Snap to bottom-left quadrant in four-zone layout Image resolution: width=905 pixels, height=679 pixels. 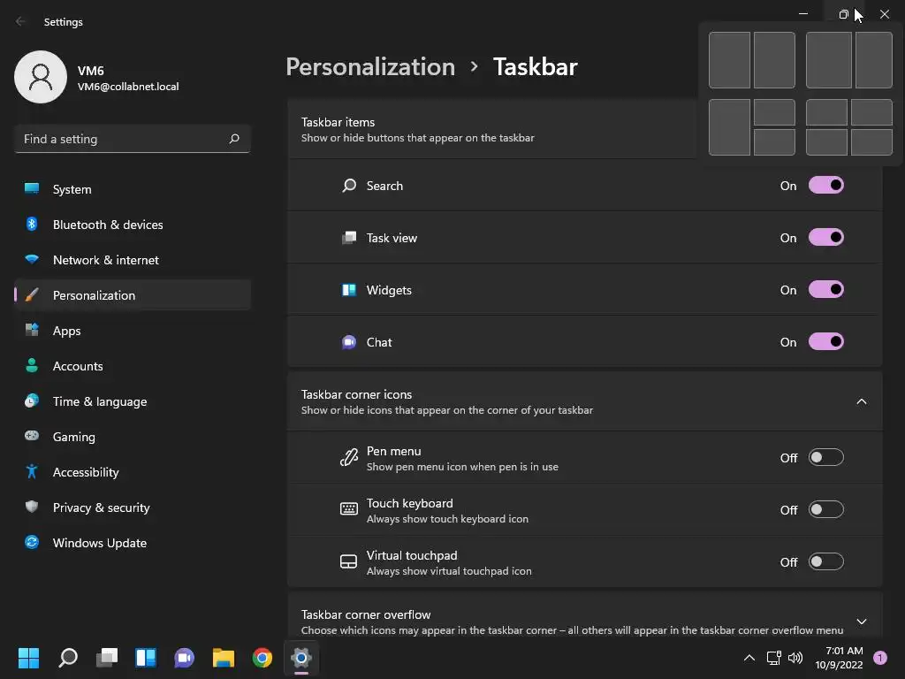826,142
